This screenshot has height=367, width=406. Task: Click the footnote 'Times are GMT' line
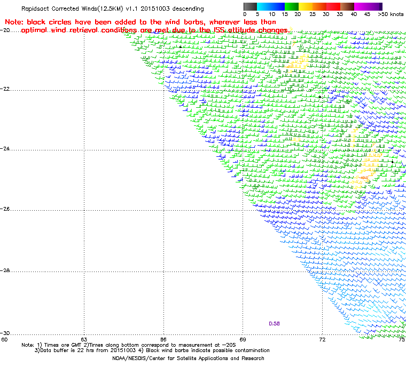(129, 345)
